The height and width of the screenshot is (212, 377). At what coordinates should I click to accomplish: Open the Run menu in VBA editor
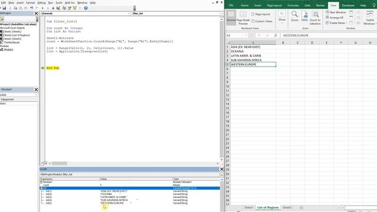click(51, 2)
